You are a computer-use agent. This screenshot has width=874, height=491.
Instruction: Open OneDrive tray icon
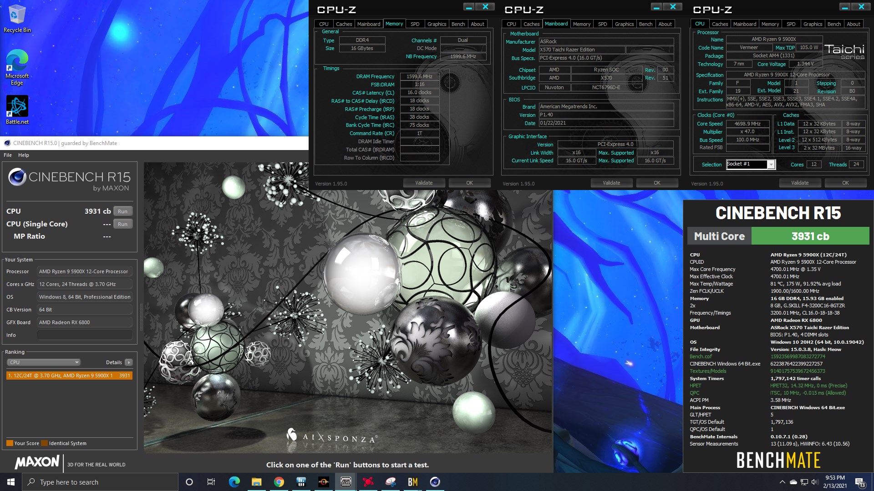[x=793, y=482]
